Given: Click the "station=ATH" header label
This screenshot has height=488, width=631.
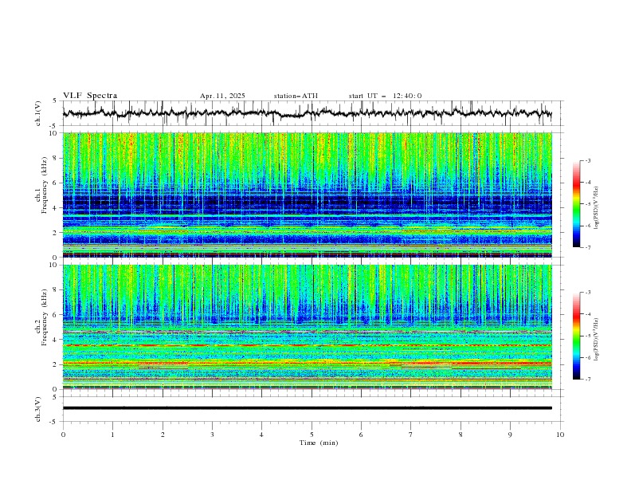Looking at the screenshot, I should [296, 96].
